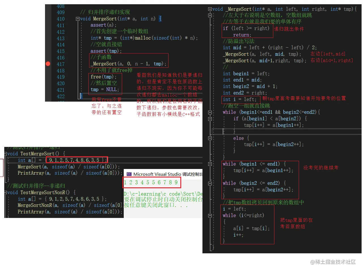Viewport: 363px width, 272px height.
Task: Collapse the "void _MergeSort" function definition
Action: pos(210,9)
